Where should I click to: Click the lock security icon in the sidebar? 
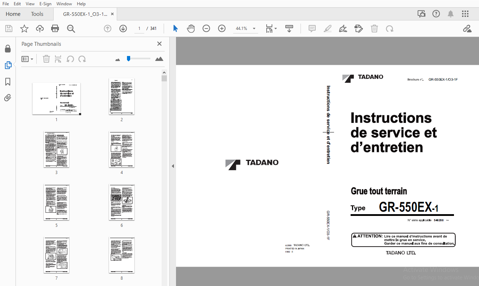8,49
